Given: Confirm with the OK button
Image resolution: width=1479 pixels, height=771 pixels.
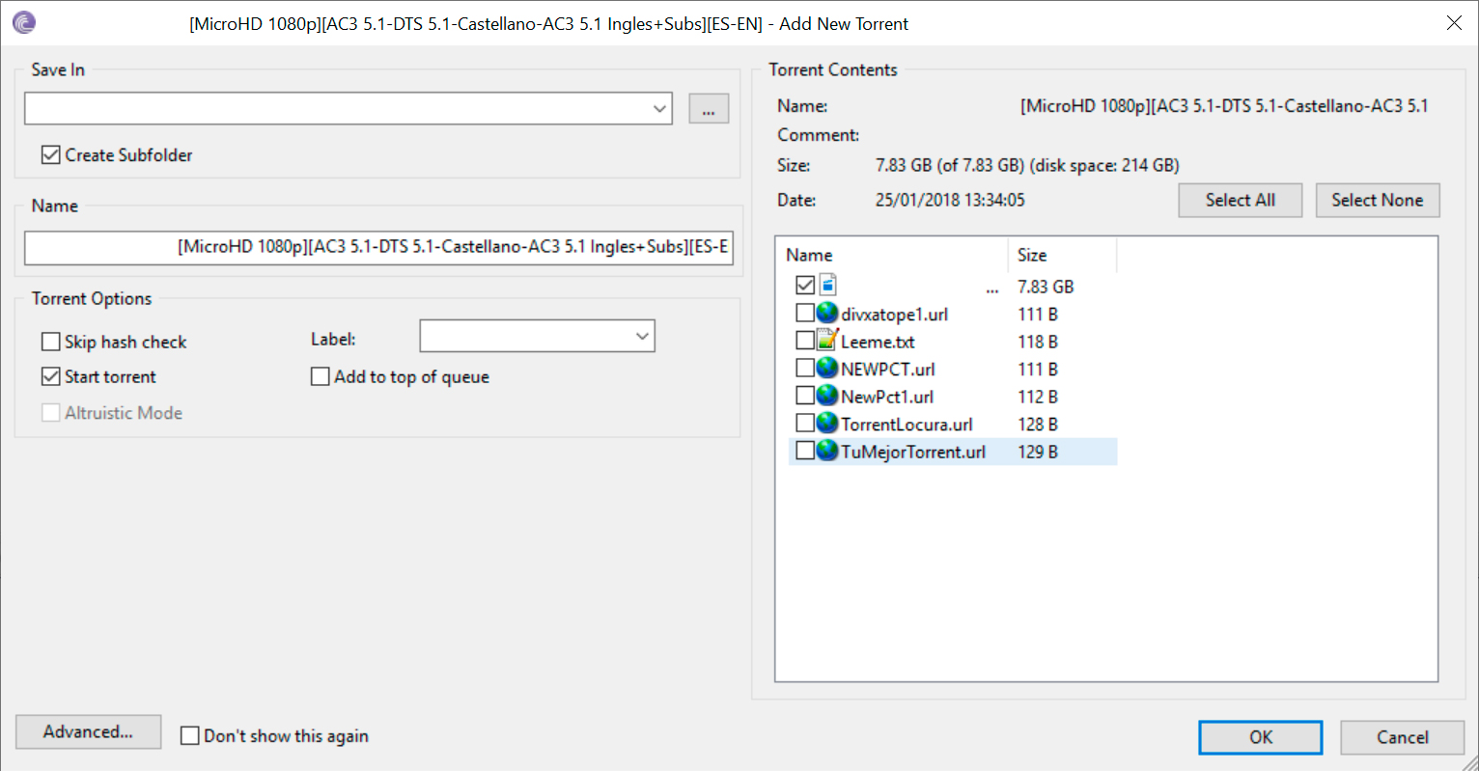Looking at the screenshot, I should tap(1261, 737).
